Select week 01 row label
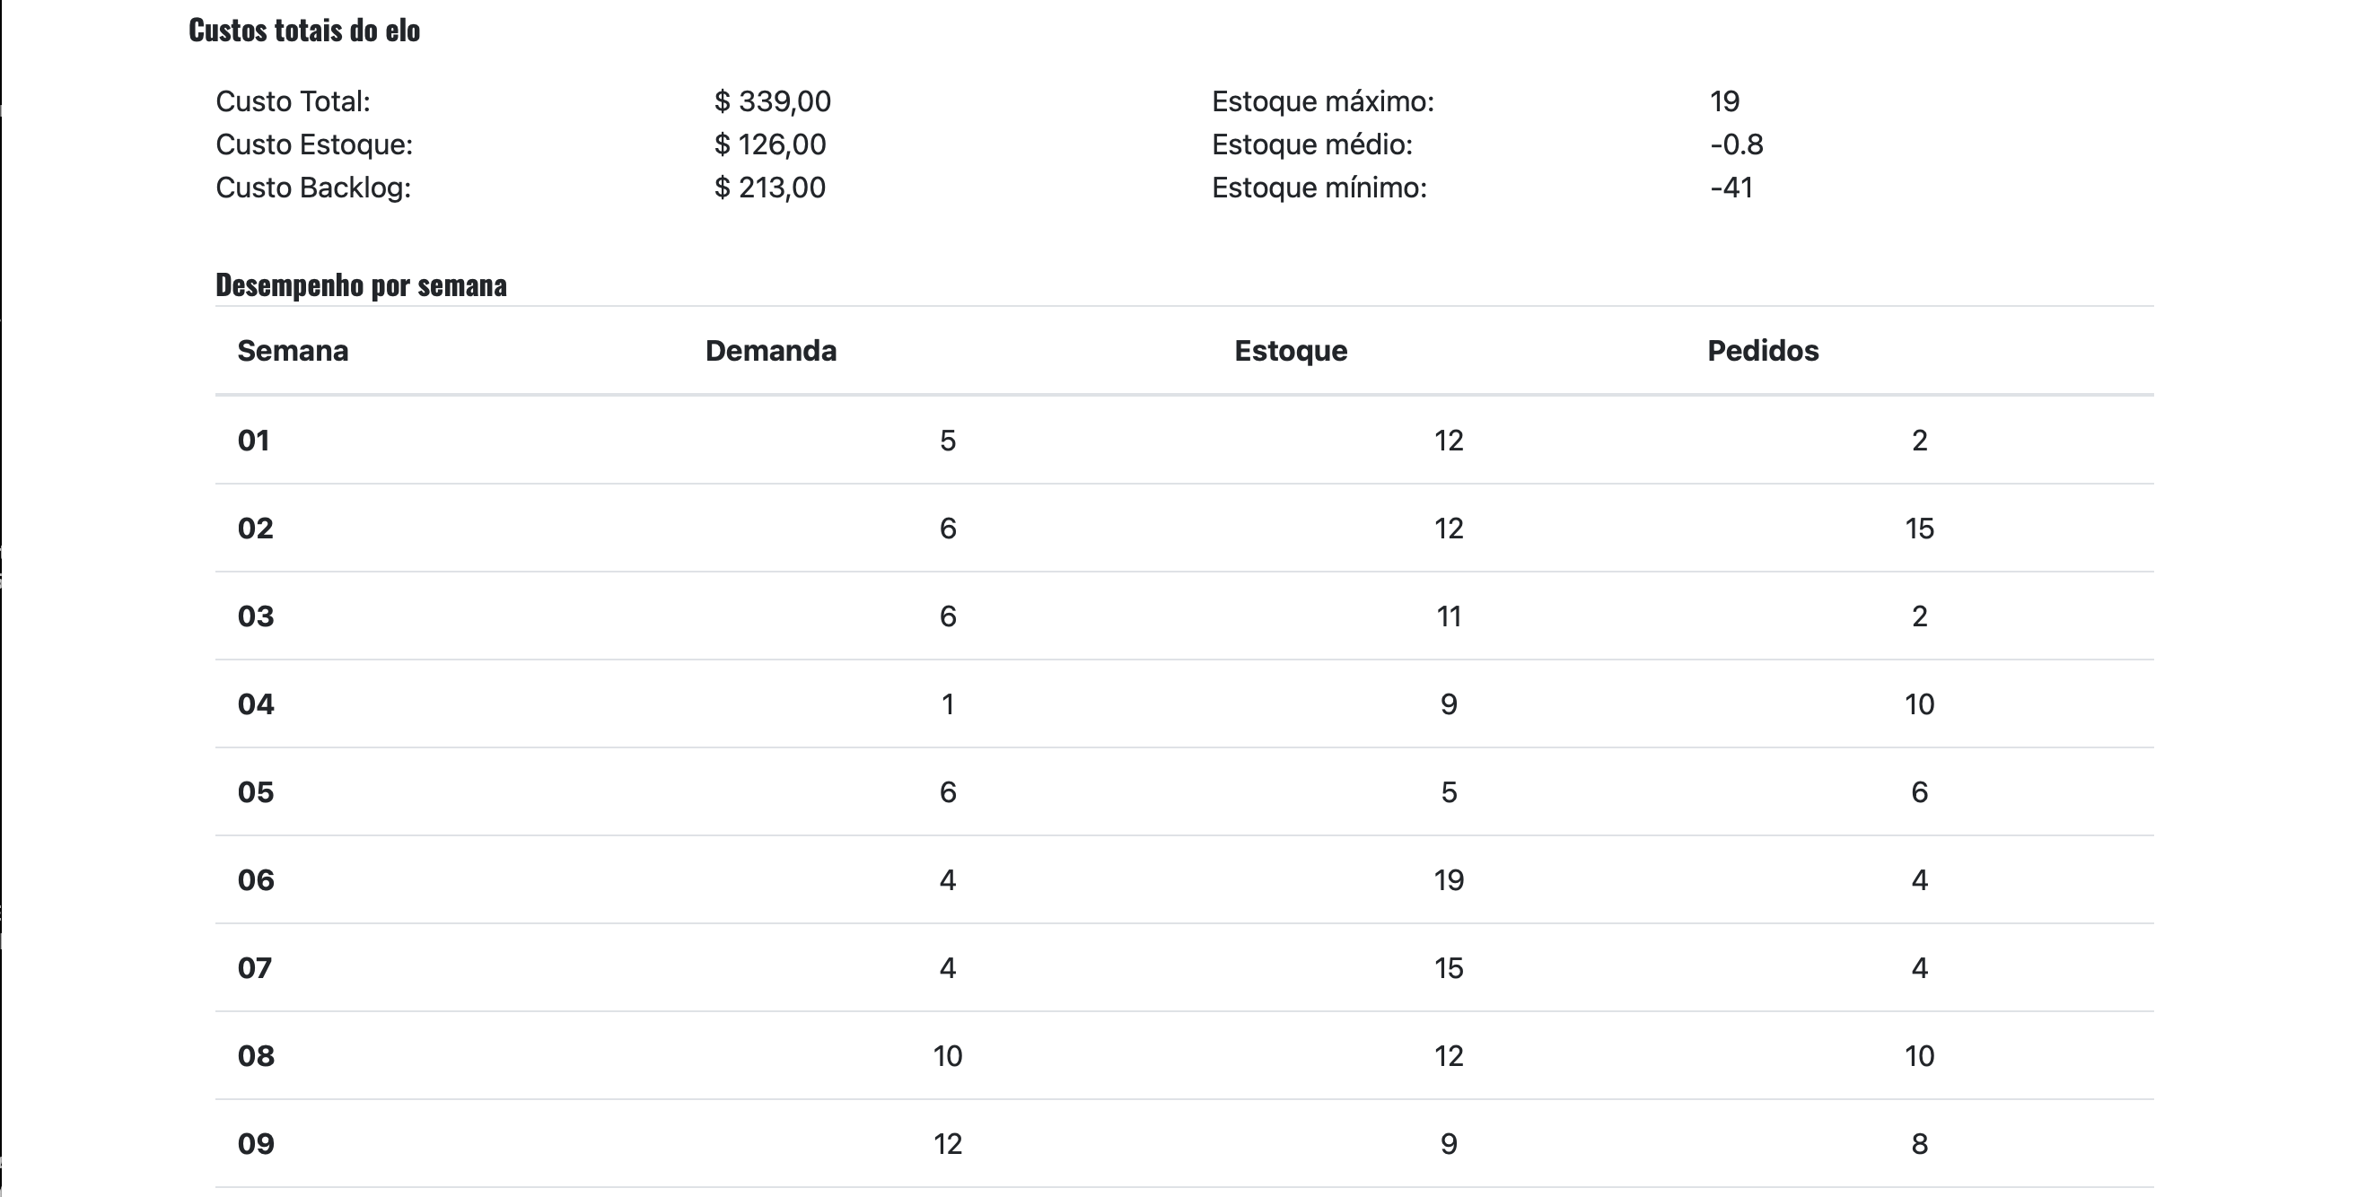The width and height of the screenshot is (2366, 1197). [253, 441]
